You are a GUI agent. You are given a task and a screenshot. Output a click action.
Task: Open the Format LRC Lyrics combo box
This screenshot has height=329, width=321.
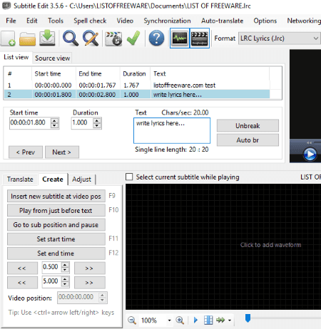pyautogui.click(x=280, y=38)
